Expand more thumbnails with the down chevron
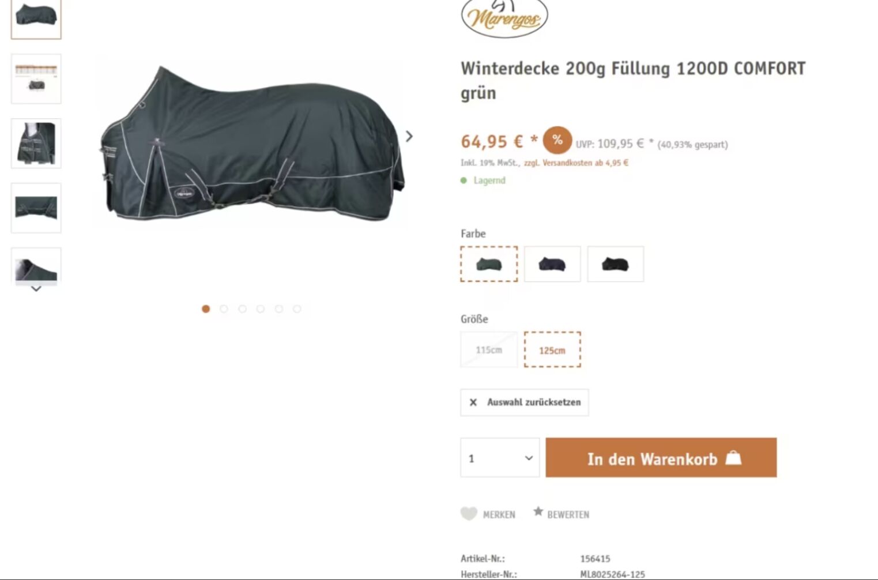Screen dimensions: 878x580 36,289
